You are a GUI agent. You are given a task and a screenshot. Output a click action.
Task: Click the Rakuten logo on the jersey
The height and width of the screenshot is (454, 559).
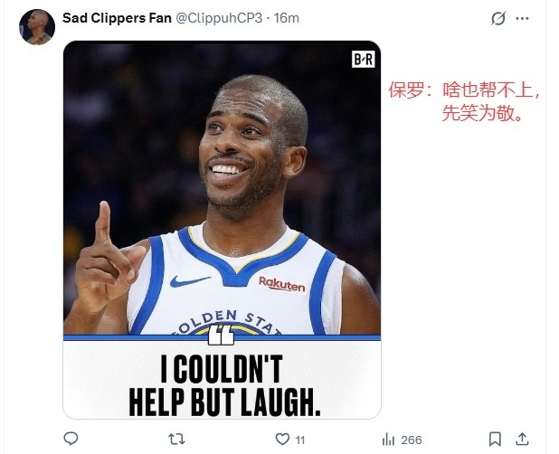pyautogui.click(x=281, y=284)
